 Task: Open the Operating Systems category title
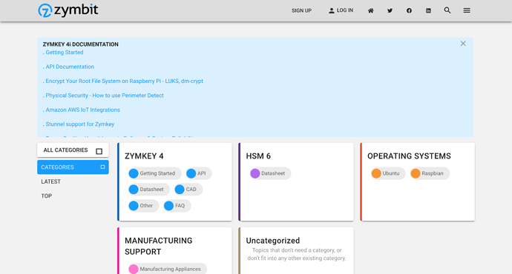coord(409,156)
